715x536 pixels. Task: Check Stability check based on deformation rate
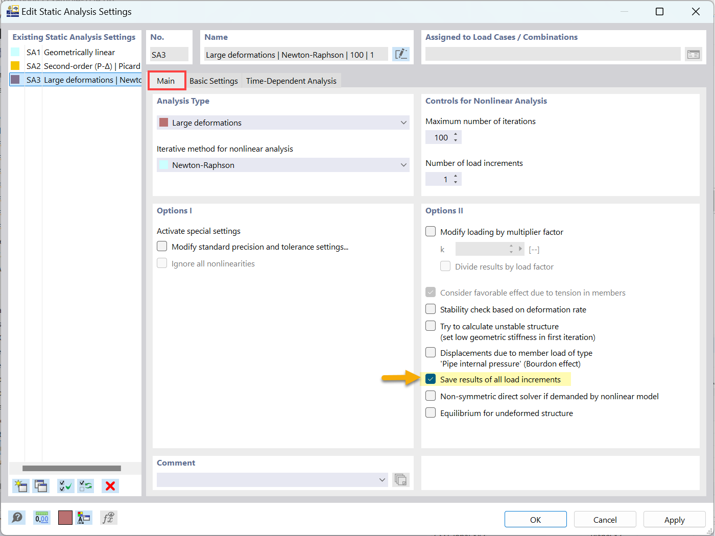(x=431, y=309)
